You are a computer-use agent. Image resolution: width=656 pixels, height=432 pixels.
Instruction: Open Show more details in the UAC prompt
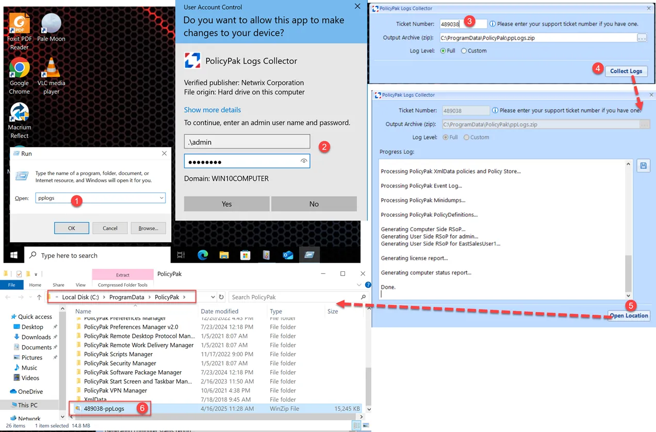tap(212, 110)
